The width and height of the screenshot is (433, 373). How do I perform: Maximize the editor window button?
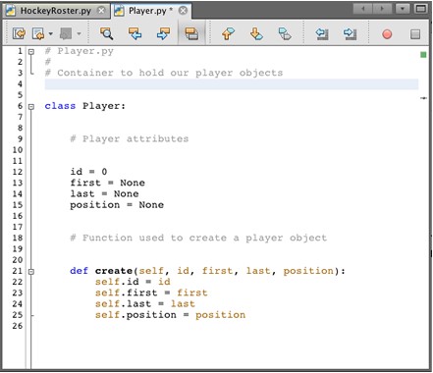click(420, 9)
